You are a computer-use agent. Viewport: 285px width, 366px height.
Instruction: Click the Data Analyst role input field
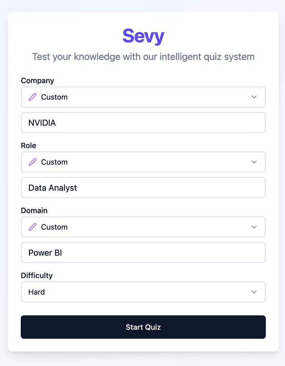(142, 187)
